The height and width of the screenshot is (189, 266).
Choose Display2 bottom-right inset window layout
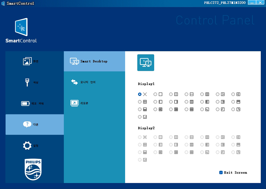point(140,160)
